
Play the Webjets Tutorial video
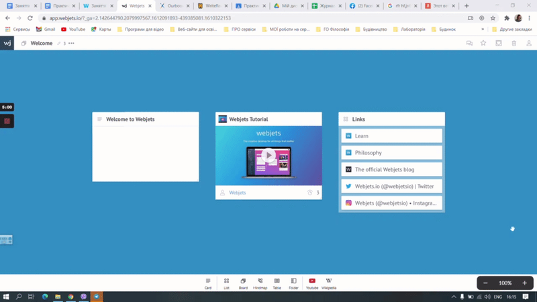[268, 155]
